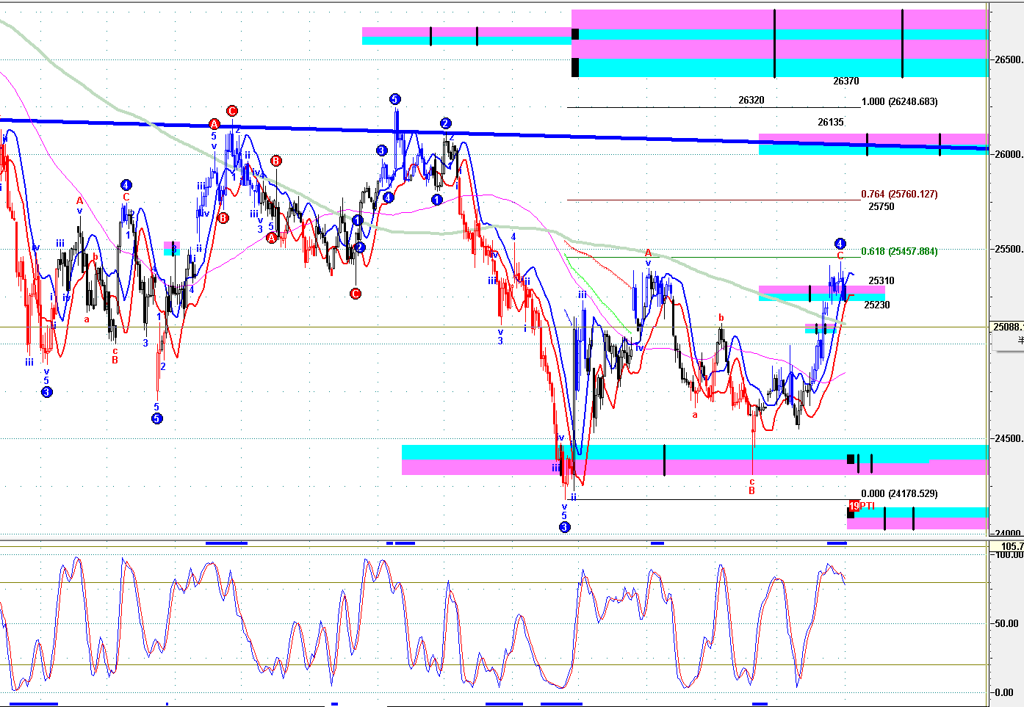Click the 1.000 (26248.683) Fibonacci label
1024x707 pixels.
(899, 101)
